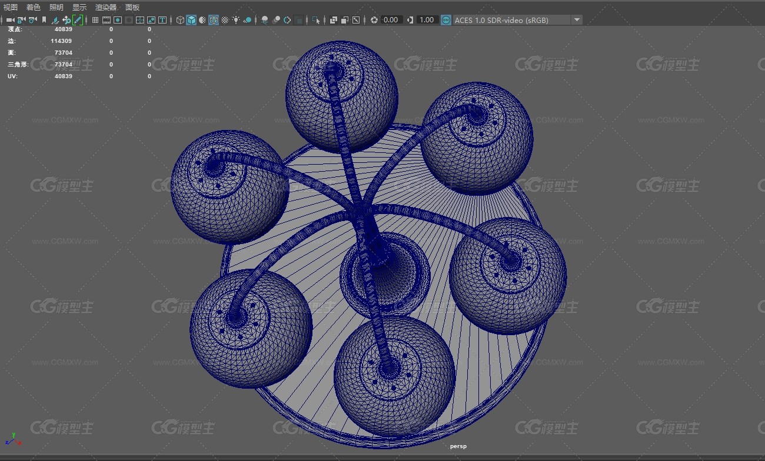The width and height of the screenshot is (765, 461).
Task: Click the UV count 40839
Action: click(64, 76)
